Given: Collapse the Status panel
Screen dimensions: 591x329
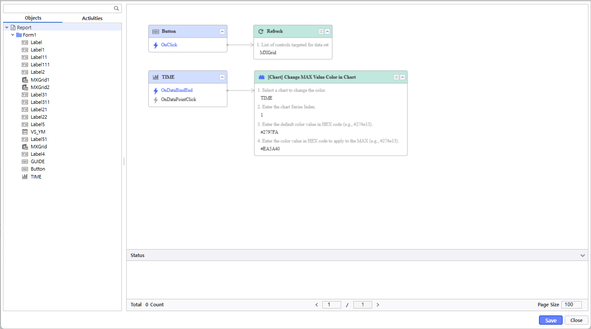Looking at the screenshot, I should tap(582, 255).
